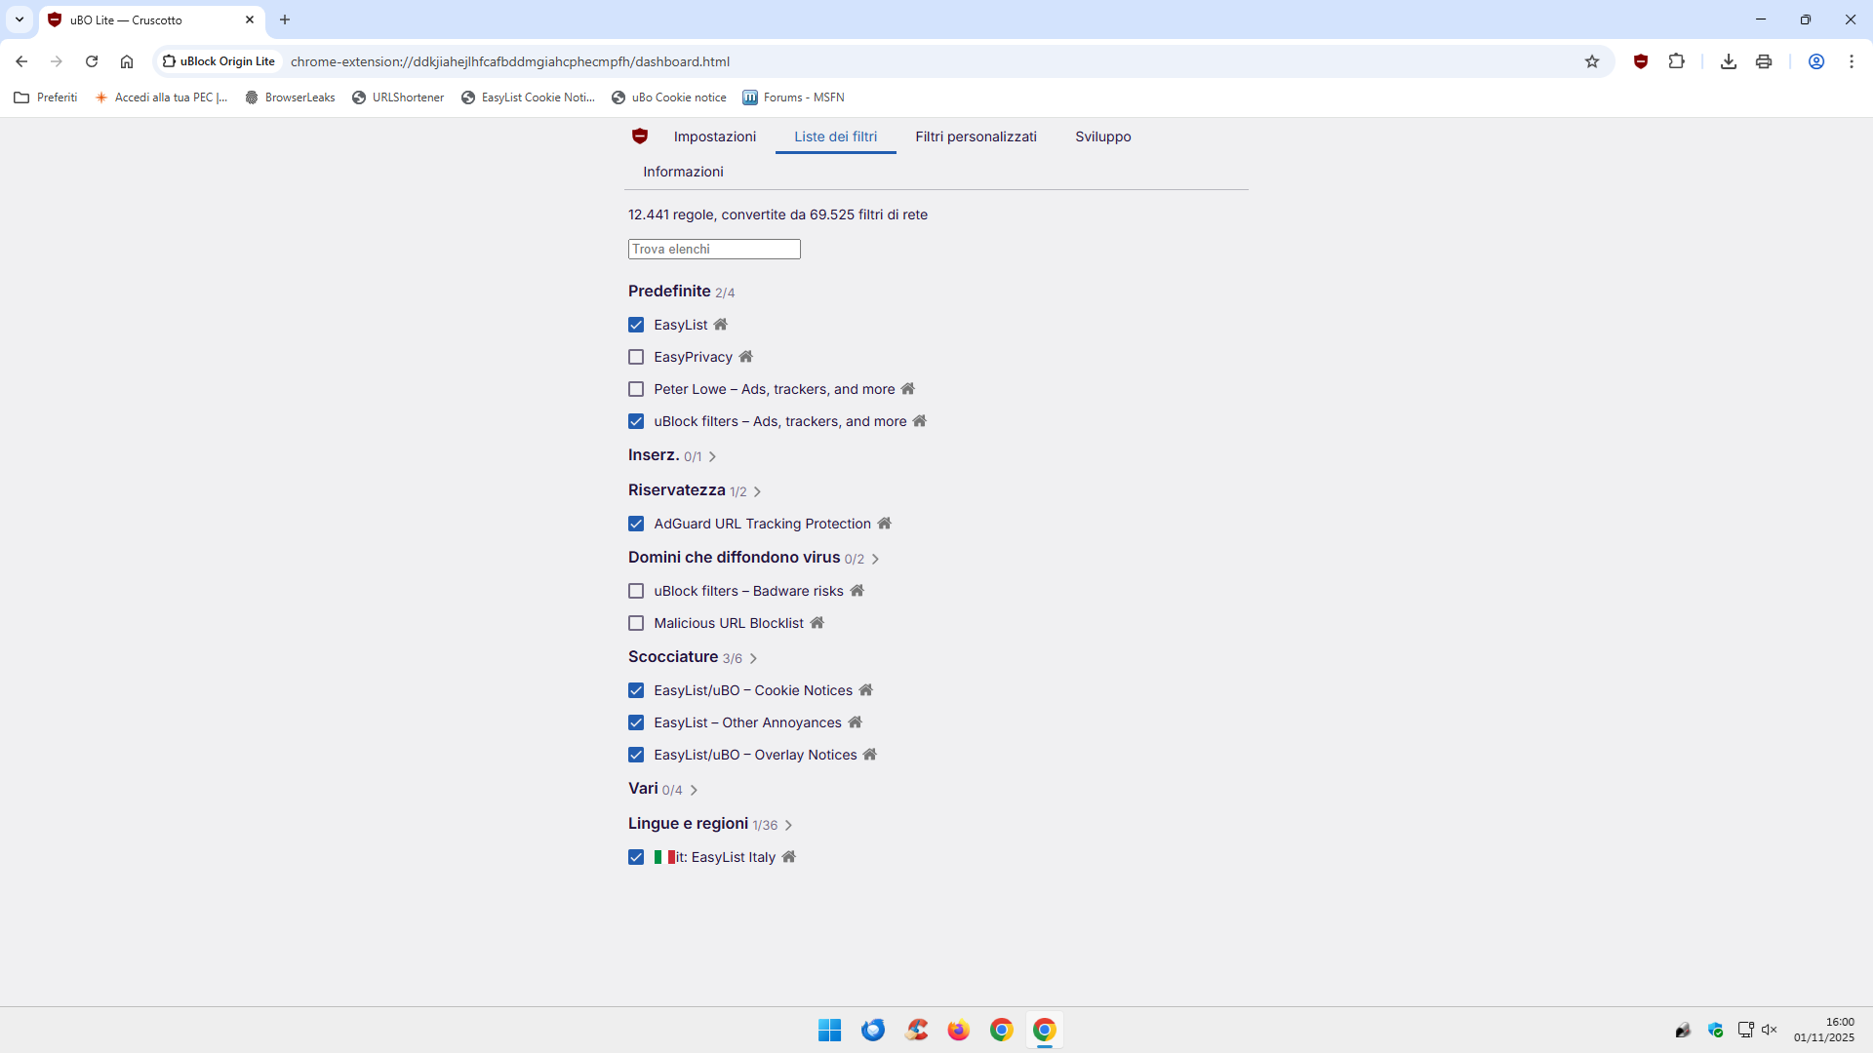Open Other Annoyances home icon
The height and width of the screenshot is (1053, 1873).
point(856,722)
